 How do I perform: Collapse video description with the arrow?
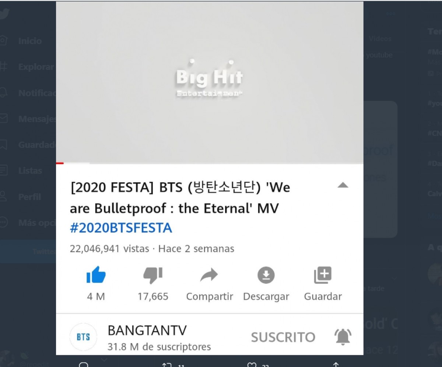coord(343,185)
